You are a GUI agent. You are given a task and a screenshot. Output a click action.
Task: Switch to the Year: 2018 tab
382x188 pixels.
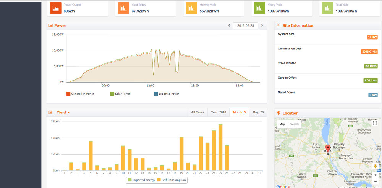tap(219, 112)
